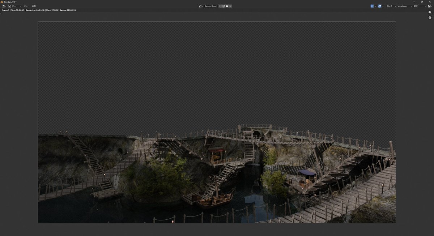
Task: Expand the toolbar arrow at left edge
Action: tap(1, 13)
